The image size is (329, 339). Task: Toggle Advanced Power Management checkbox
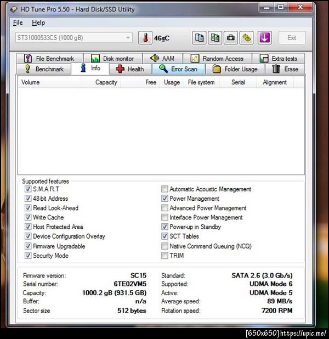pos(164,208)
